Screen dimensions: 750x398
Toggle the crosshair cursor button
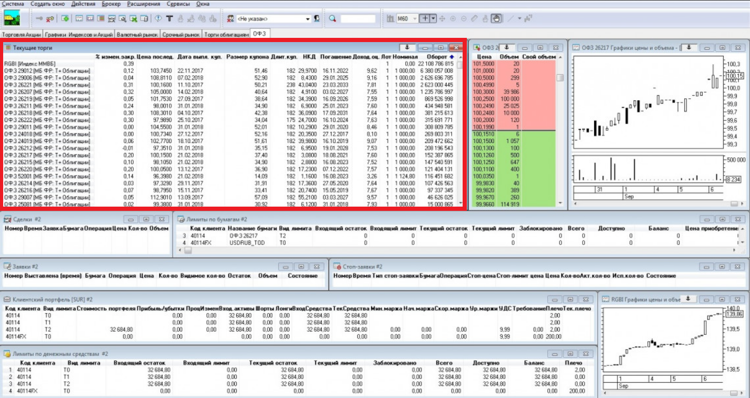pyautogui.click(x=425, y=19)
